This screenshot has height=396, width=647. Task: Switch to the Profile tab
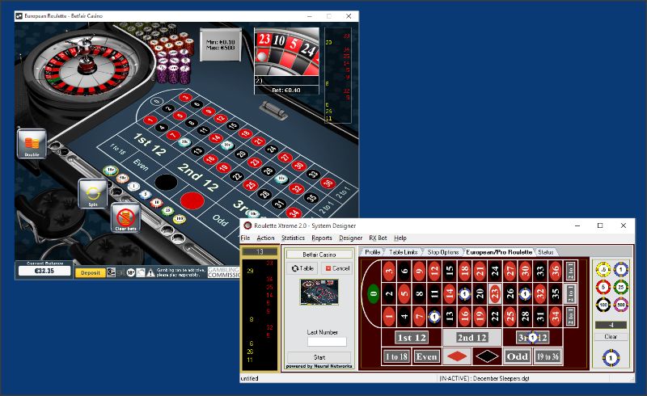(x=372, y=252)
